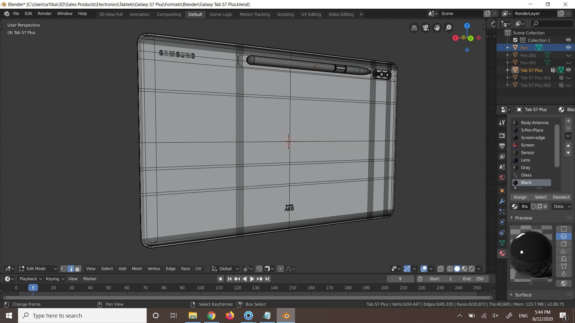Switch to face select mode

coord(78,269)
